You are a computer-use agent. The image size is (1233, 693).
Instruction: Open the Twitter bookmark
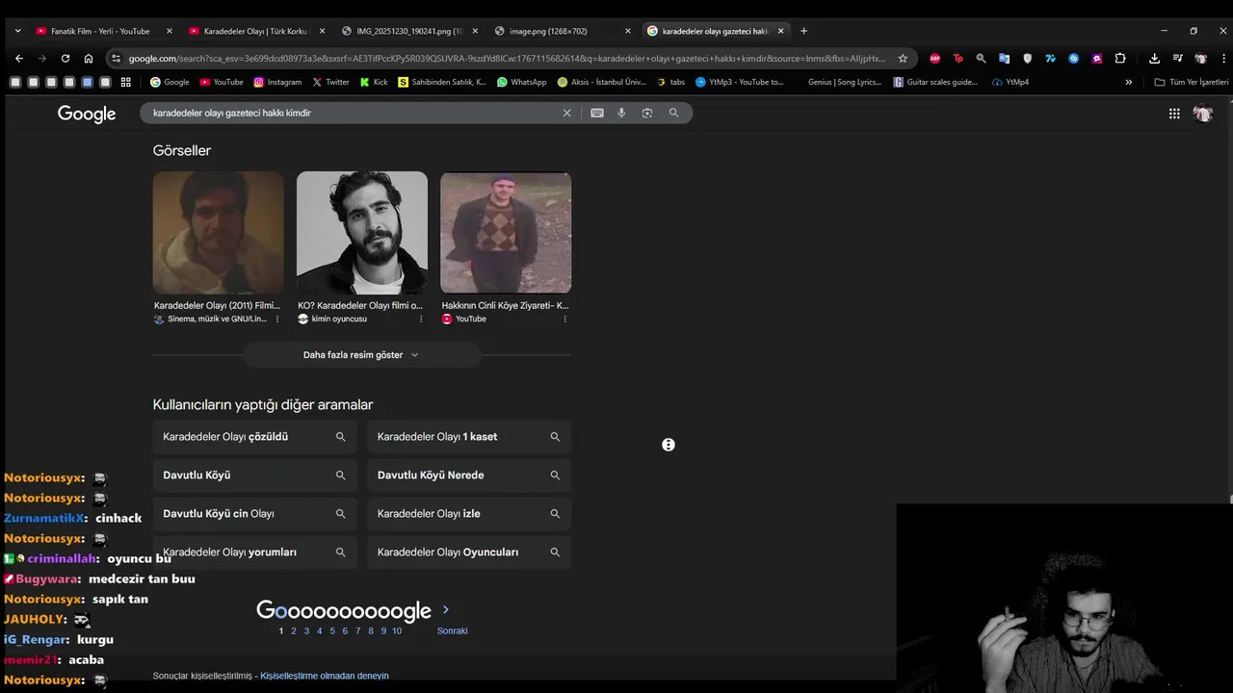(x=330, y=82)
